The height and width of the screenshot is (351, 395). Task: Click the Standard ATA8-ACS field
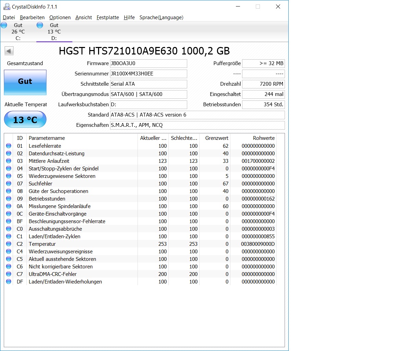(x=197, y=115)
